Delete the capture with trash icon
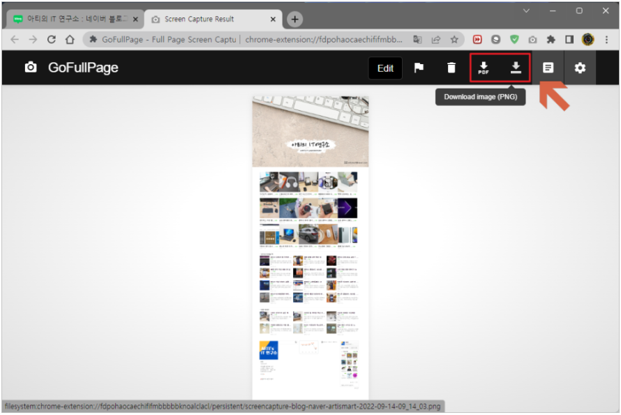Image resolution: width=621 pixels, height=415 pixels. coord(451,68)
